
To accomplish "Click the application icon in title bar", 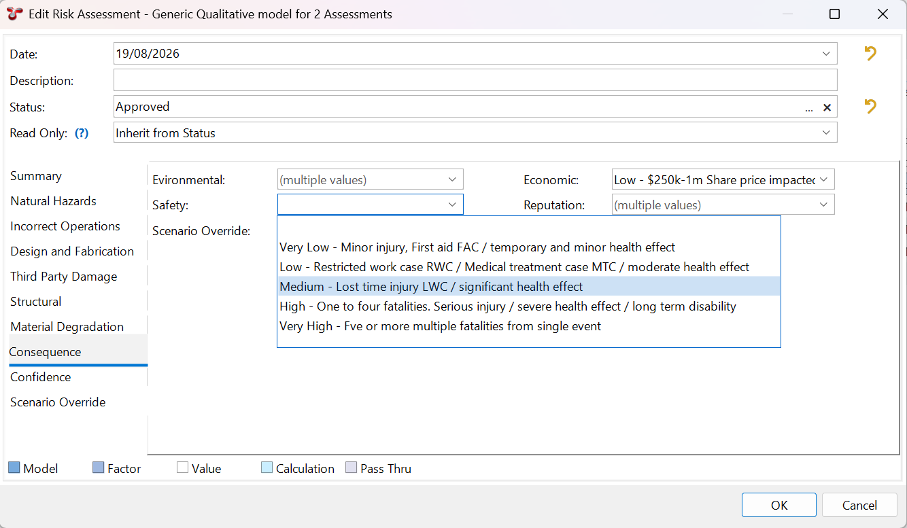I will click(x=14, y=14).
